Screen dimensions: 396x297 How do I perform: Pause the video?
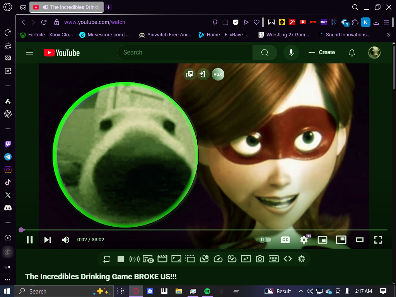29,240
